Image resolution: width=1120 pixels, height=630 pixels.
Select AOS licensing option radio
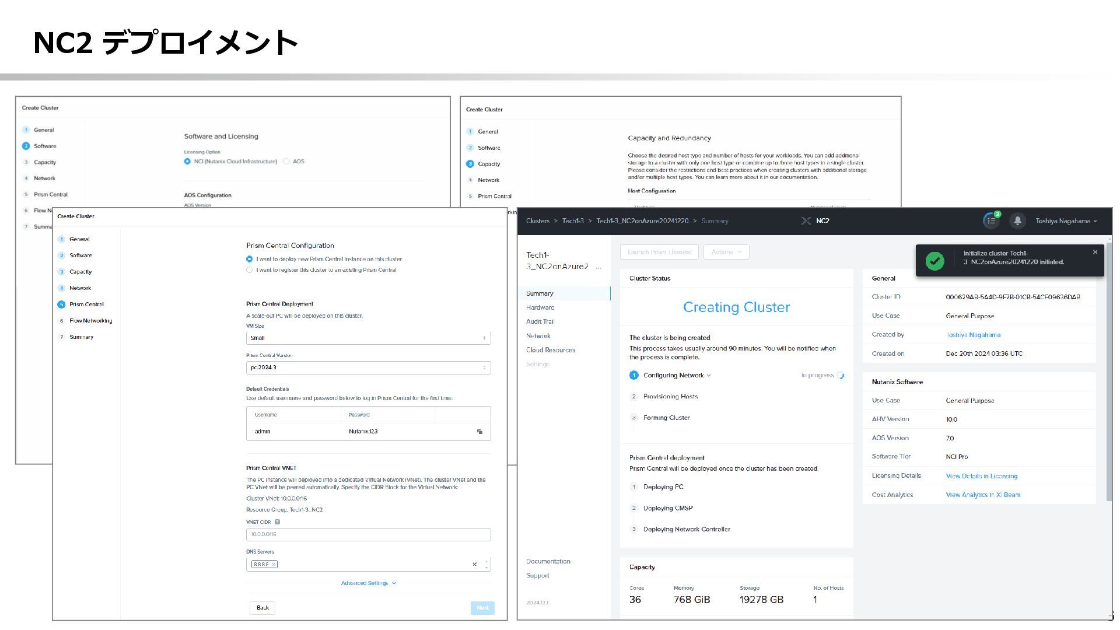point(286,162)
